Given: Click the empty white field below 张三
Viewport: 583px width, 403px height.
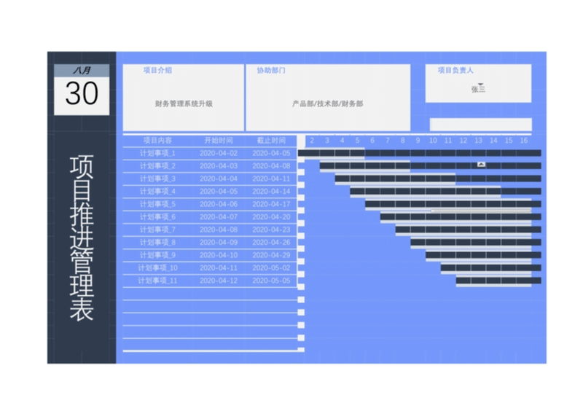Looking at the screenshot, I should click(x=480, y=124).
